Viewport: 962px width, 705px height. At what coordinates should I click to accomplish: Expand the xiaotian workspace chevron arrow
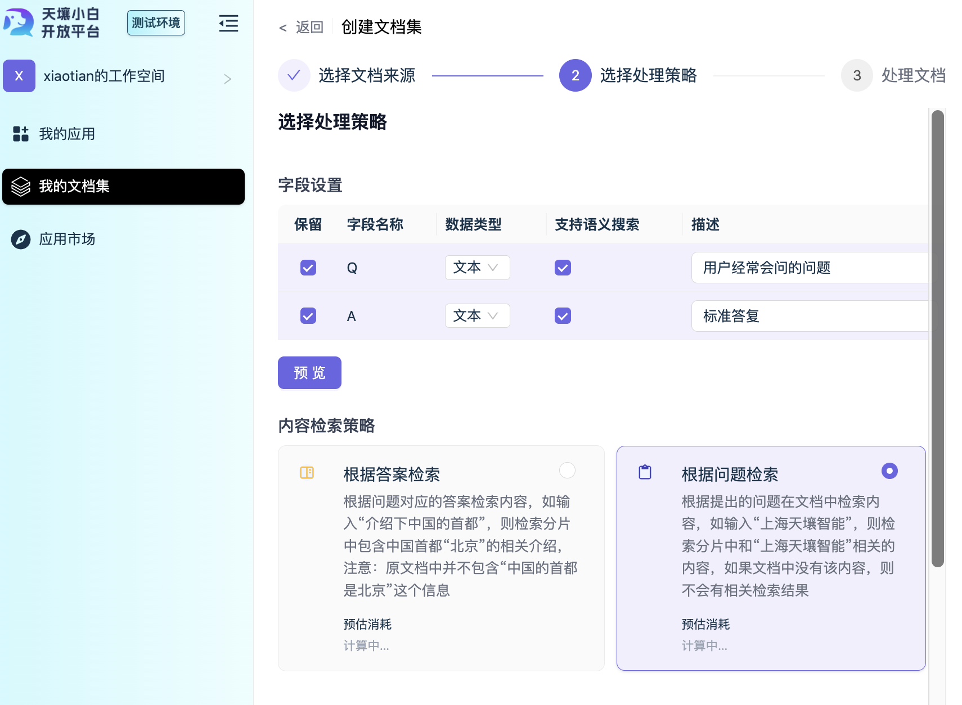click(x=227, y=79)
